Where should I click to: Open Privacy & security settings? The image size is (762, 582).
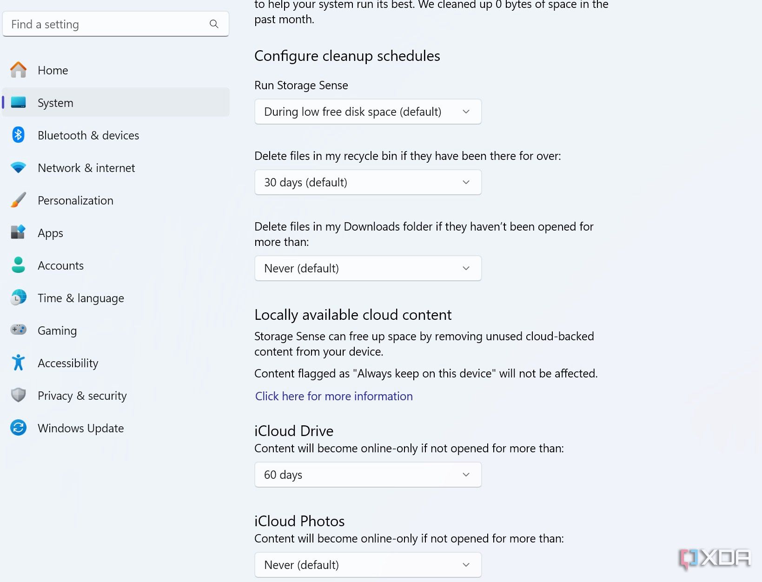[x=116, y=396]
